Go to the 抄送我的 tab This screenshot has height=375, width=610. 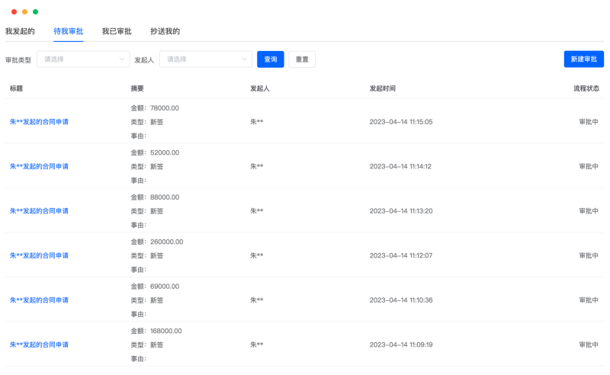(165, 31)
